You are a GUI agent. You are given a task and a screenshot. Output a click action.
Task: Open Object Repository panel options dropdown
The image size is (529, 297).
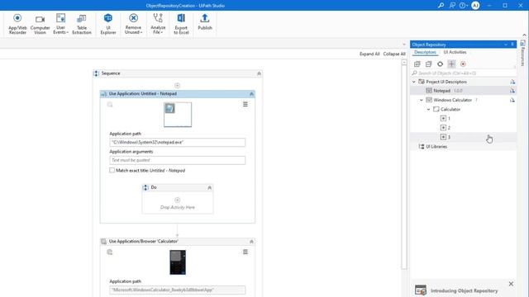tap(506, 45)
